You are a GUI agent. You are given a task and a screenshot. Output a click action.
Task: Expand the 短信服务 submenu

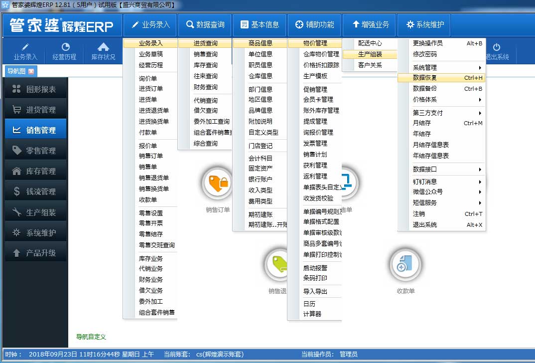(x=441, y=202)
